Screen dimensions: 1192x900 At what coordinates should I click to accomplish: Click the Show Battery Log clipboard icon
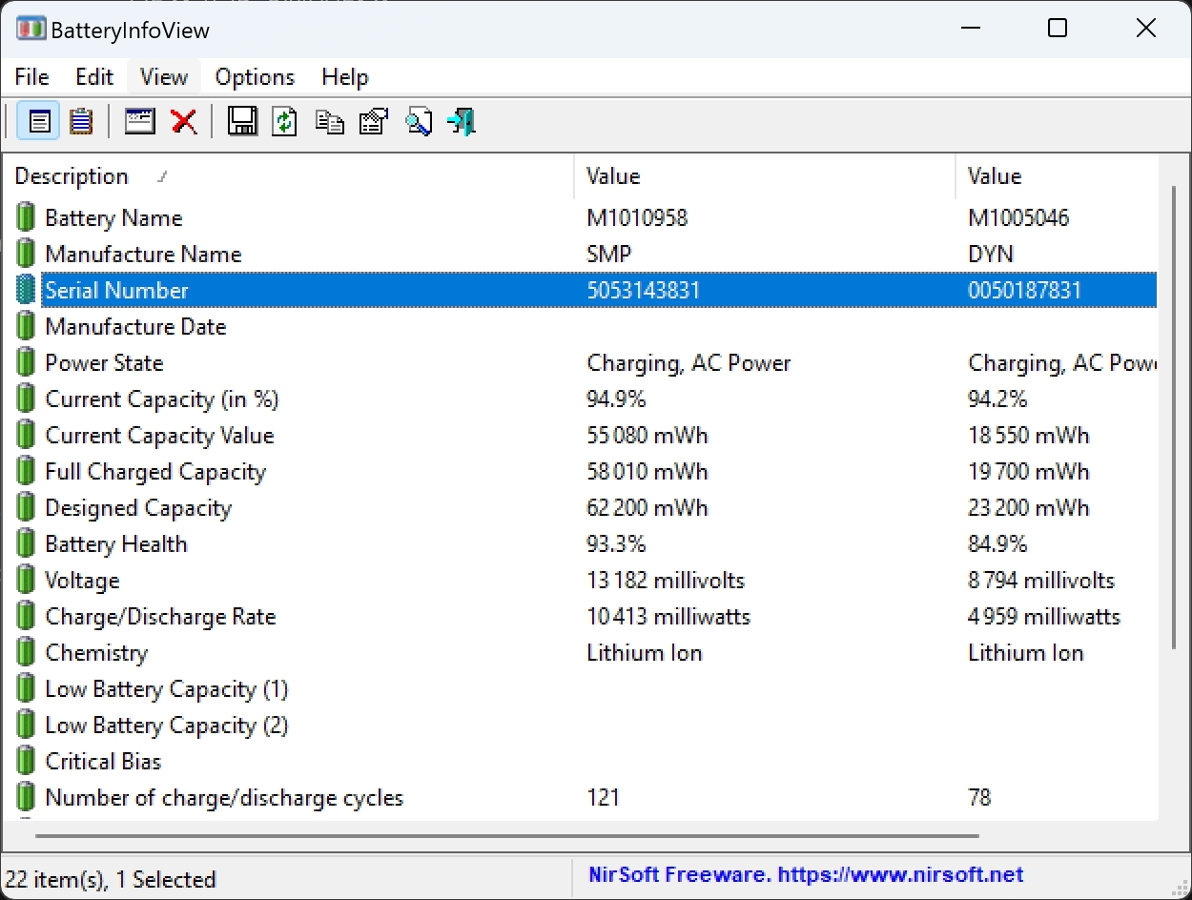(x=81, y=122)
